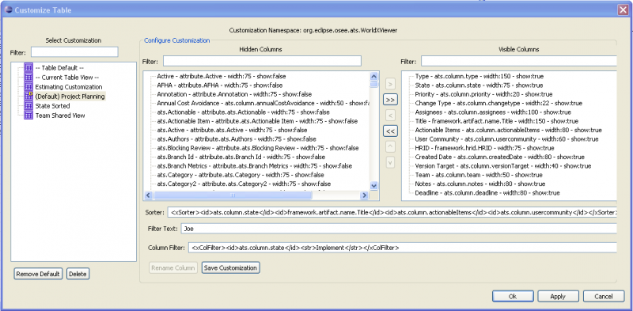Screen dimensions: 633x311
Task: Select hidden column 'ats.Actionable Item'
Action: click(x=257, y=121)
